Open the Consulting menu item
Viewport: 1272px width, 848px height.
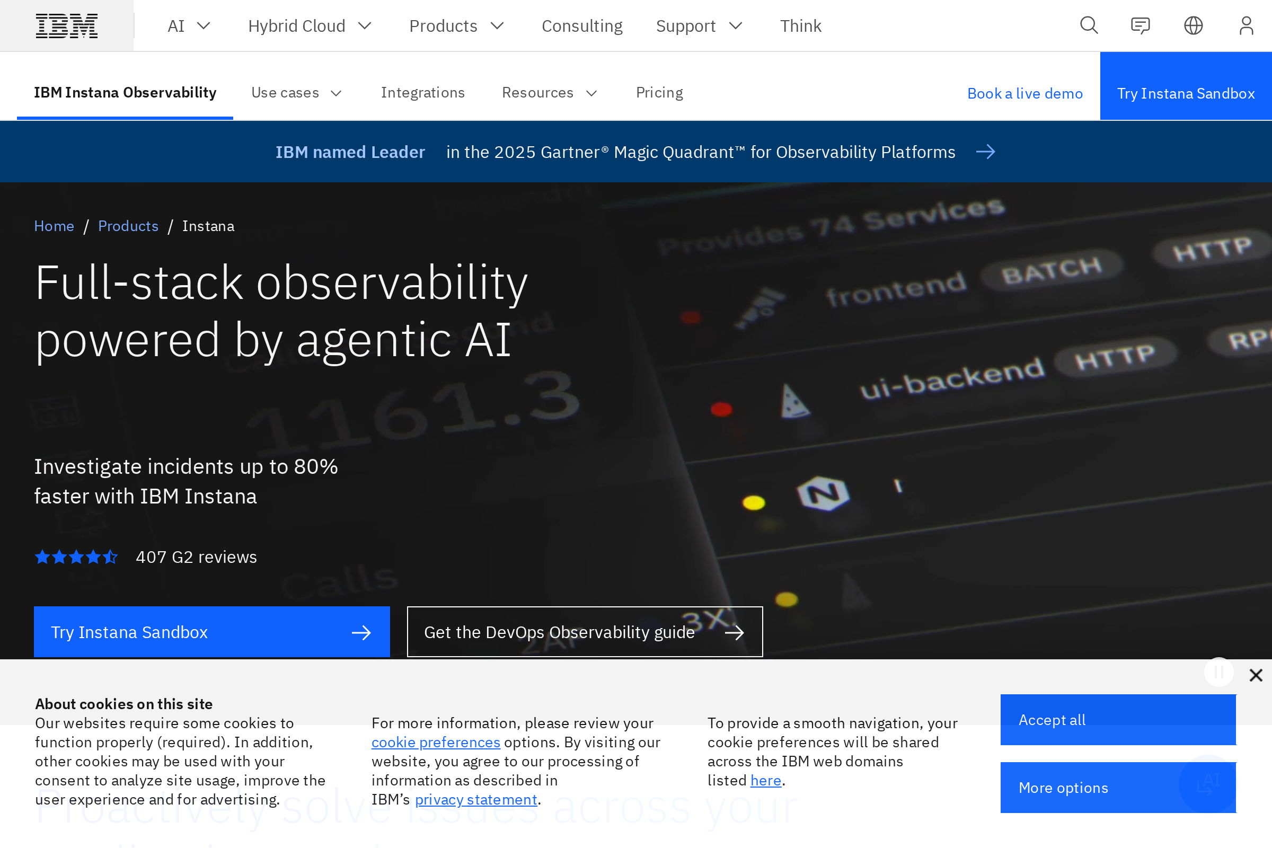pyautogui.click(x=582, y=25)
